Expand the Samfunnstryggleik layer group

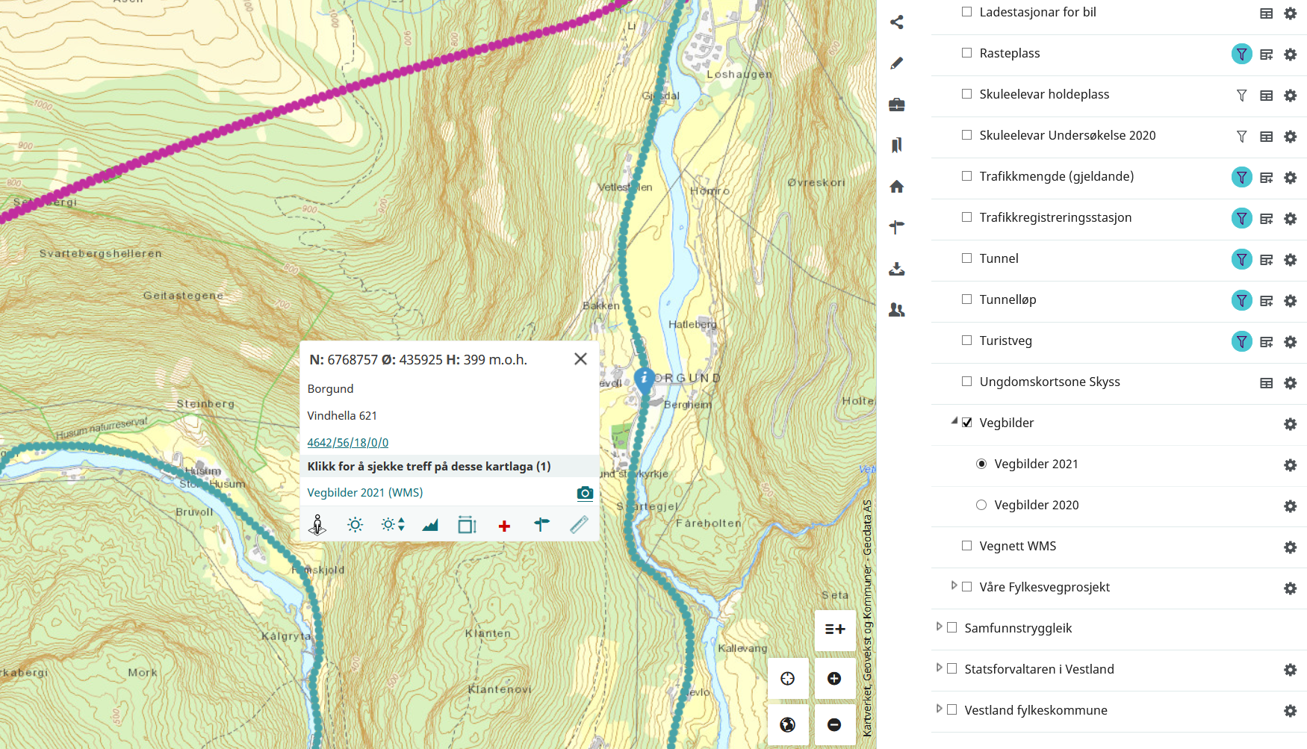(939, 627)
